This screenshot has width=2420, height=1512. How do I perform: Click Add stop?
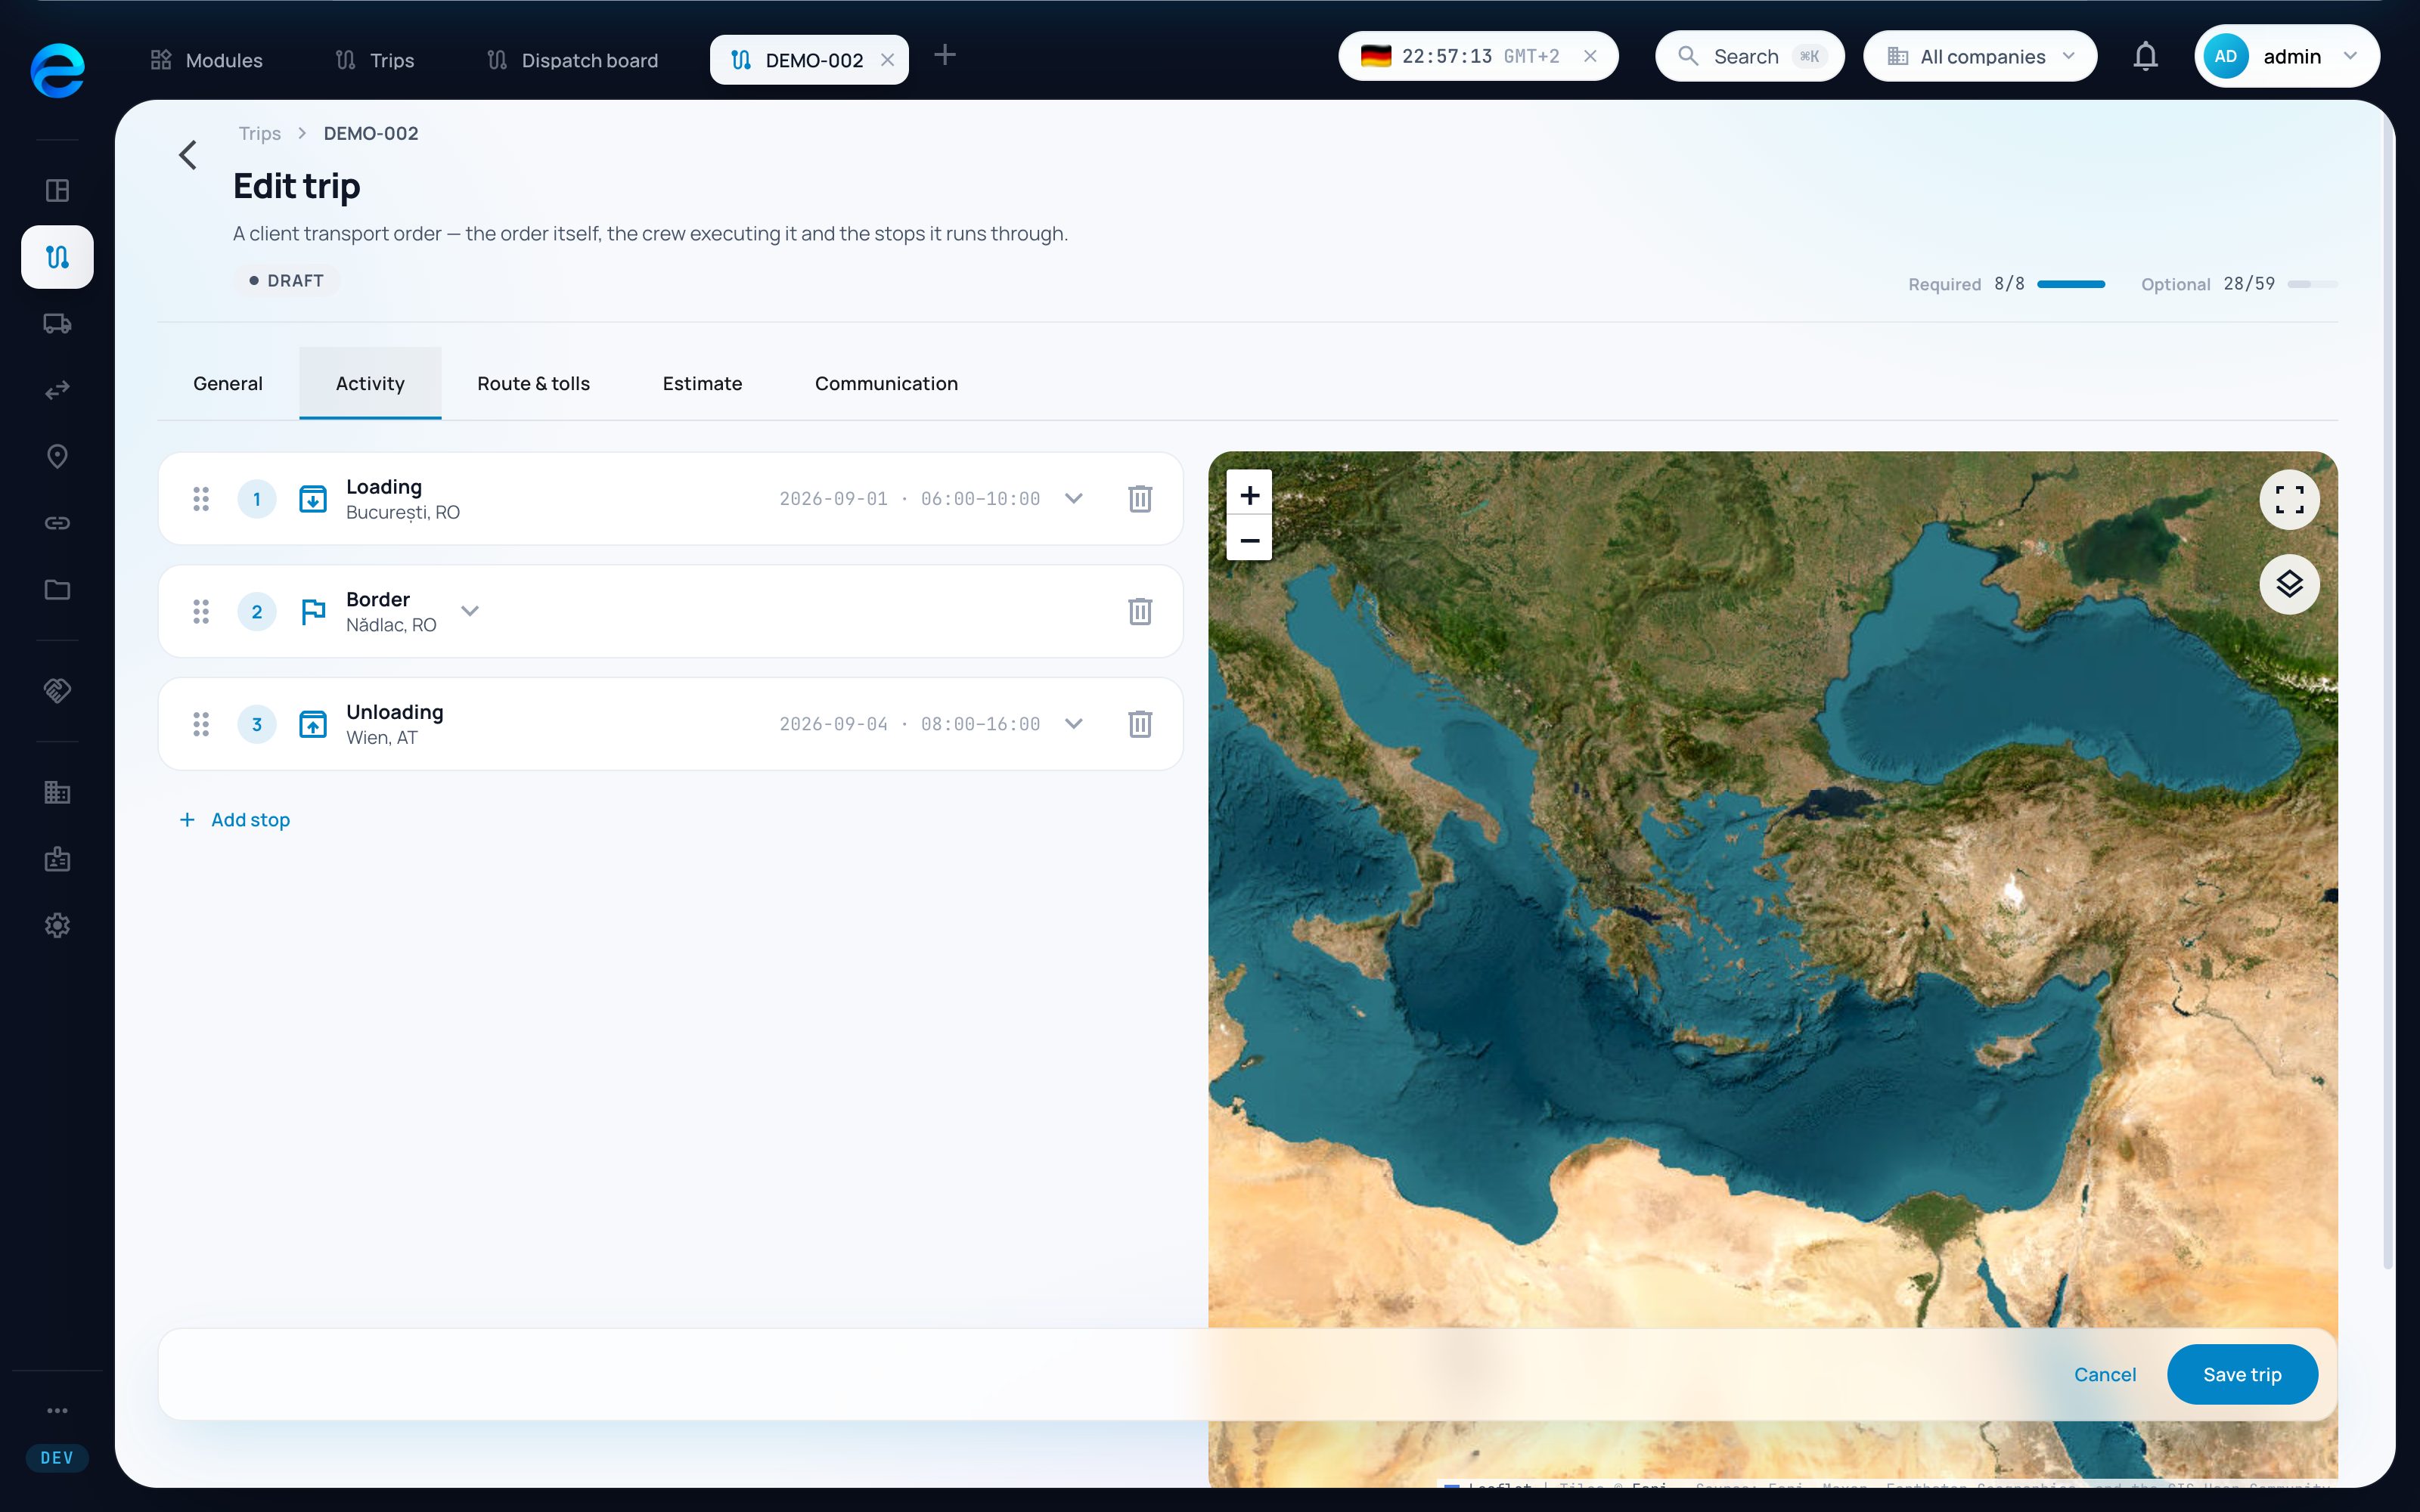click(234, 820)
